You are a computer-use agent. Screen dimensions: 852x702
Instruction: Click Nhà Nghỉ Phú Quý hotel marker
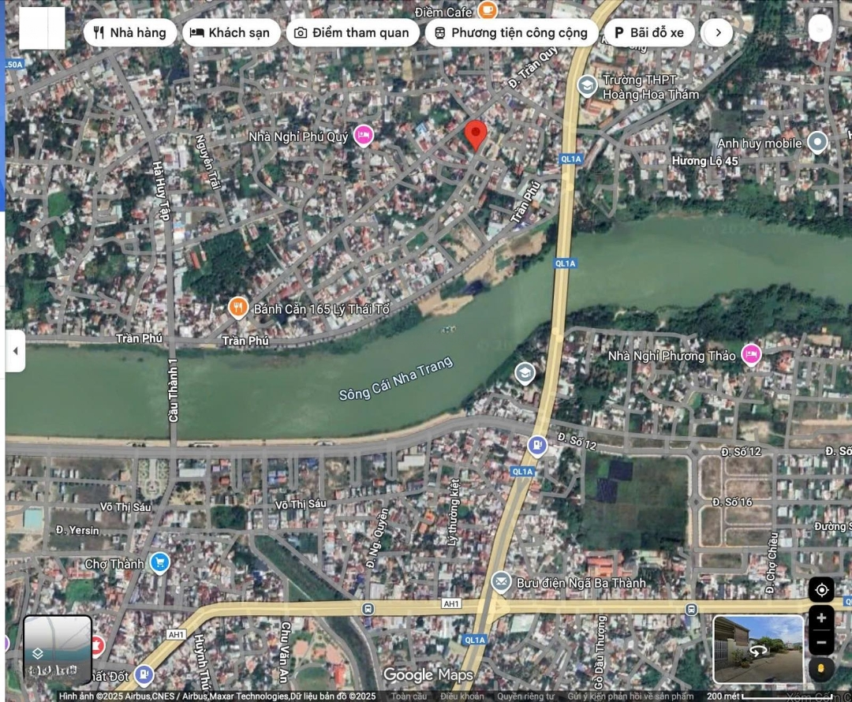(x=363, y=136)
